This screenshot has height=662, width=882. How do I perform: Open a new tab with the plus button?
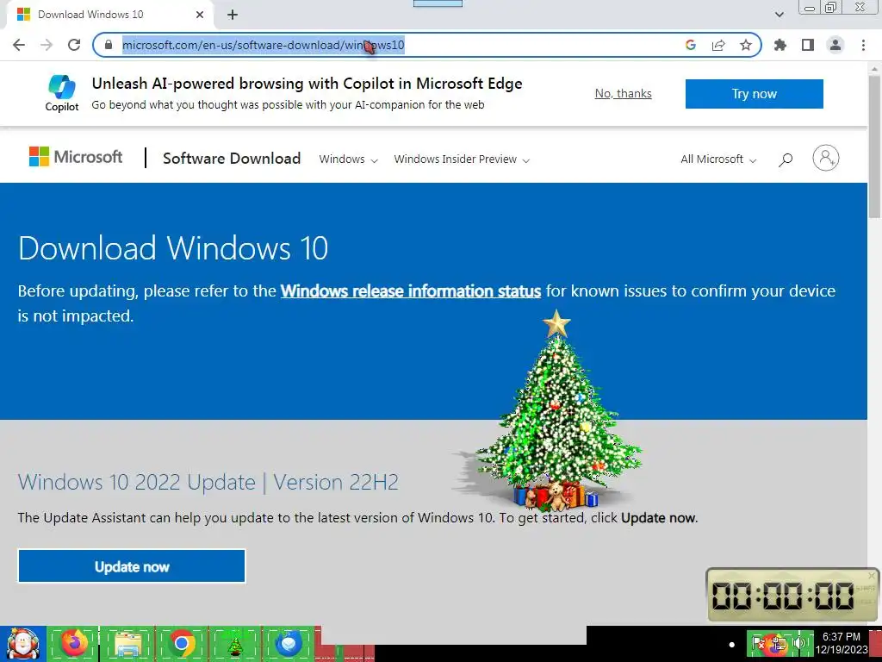tap(233, 15)
